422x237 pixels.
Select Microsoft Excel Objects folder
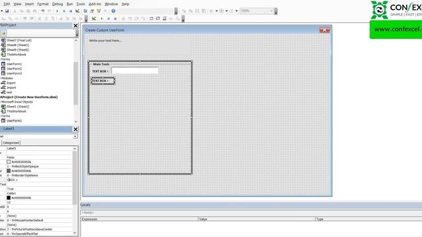pyautogui.click(x=17, y=102)
